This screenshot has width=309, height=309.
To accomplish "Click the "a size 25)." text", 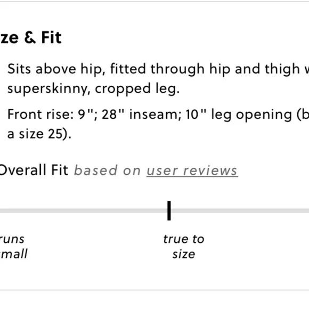I will (39, 134).
